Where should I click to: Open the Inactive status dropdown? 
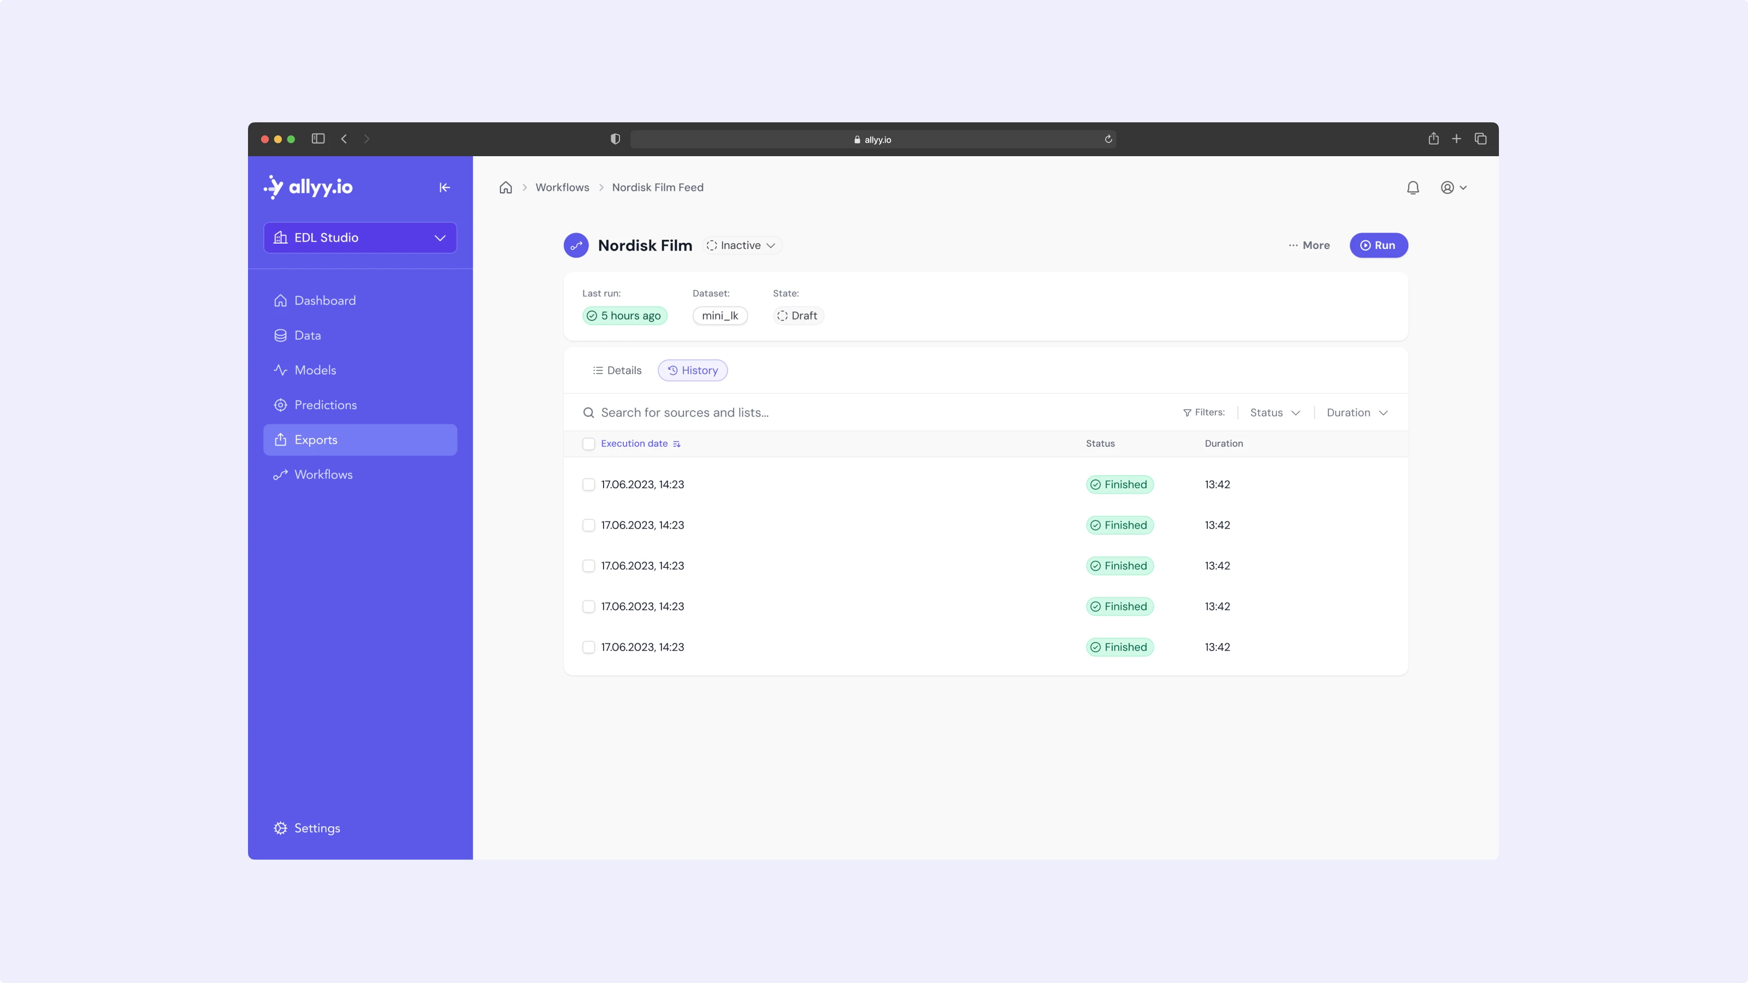coord(742,246)
